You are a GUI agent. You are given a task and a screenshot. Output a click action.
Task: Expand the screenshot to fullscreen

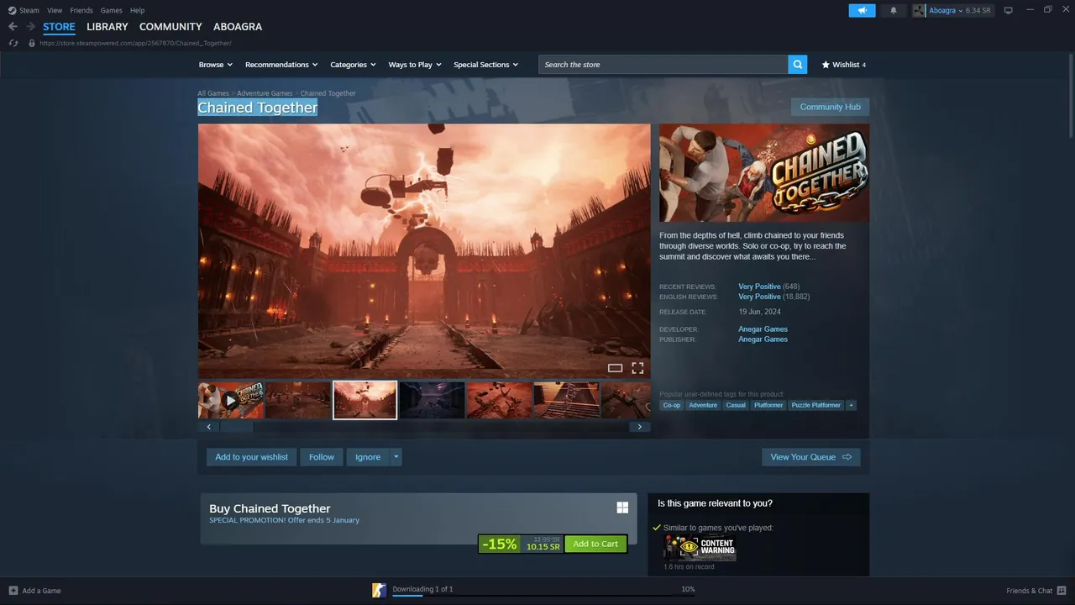(637, 368)
